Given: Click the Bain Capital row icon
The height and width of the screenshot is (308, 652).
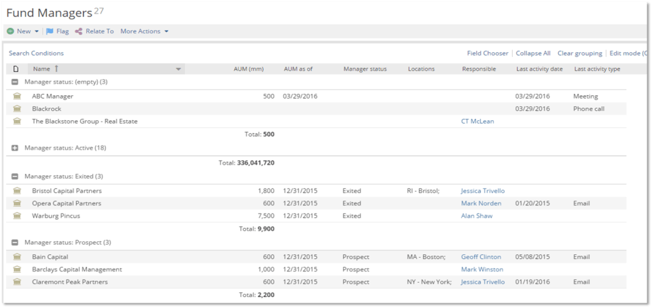Looking at the screenshot, I should (x=17, y=257).
